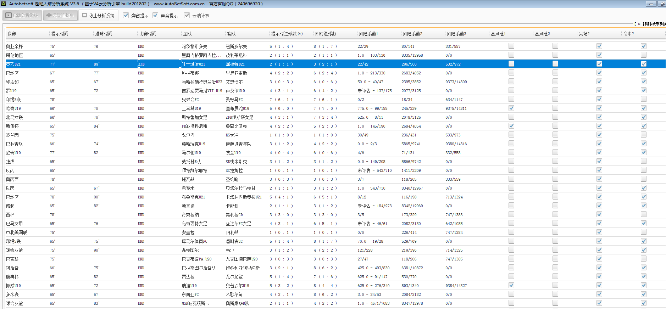The image size is (666, 309).
Task: Disable the 声音提示 sound alert checkbox
Action: pos(155,15)
